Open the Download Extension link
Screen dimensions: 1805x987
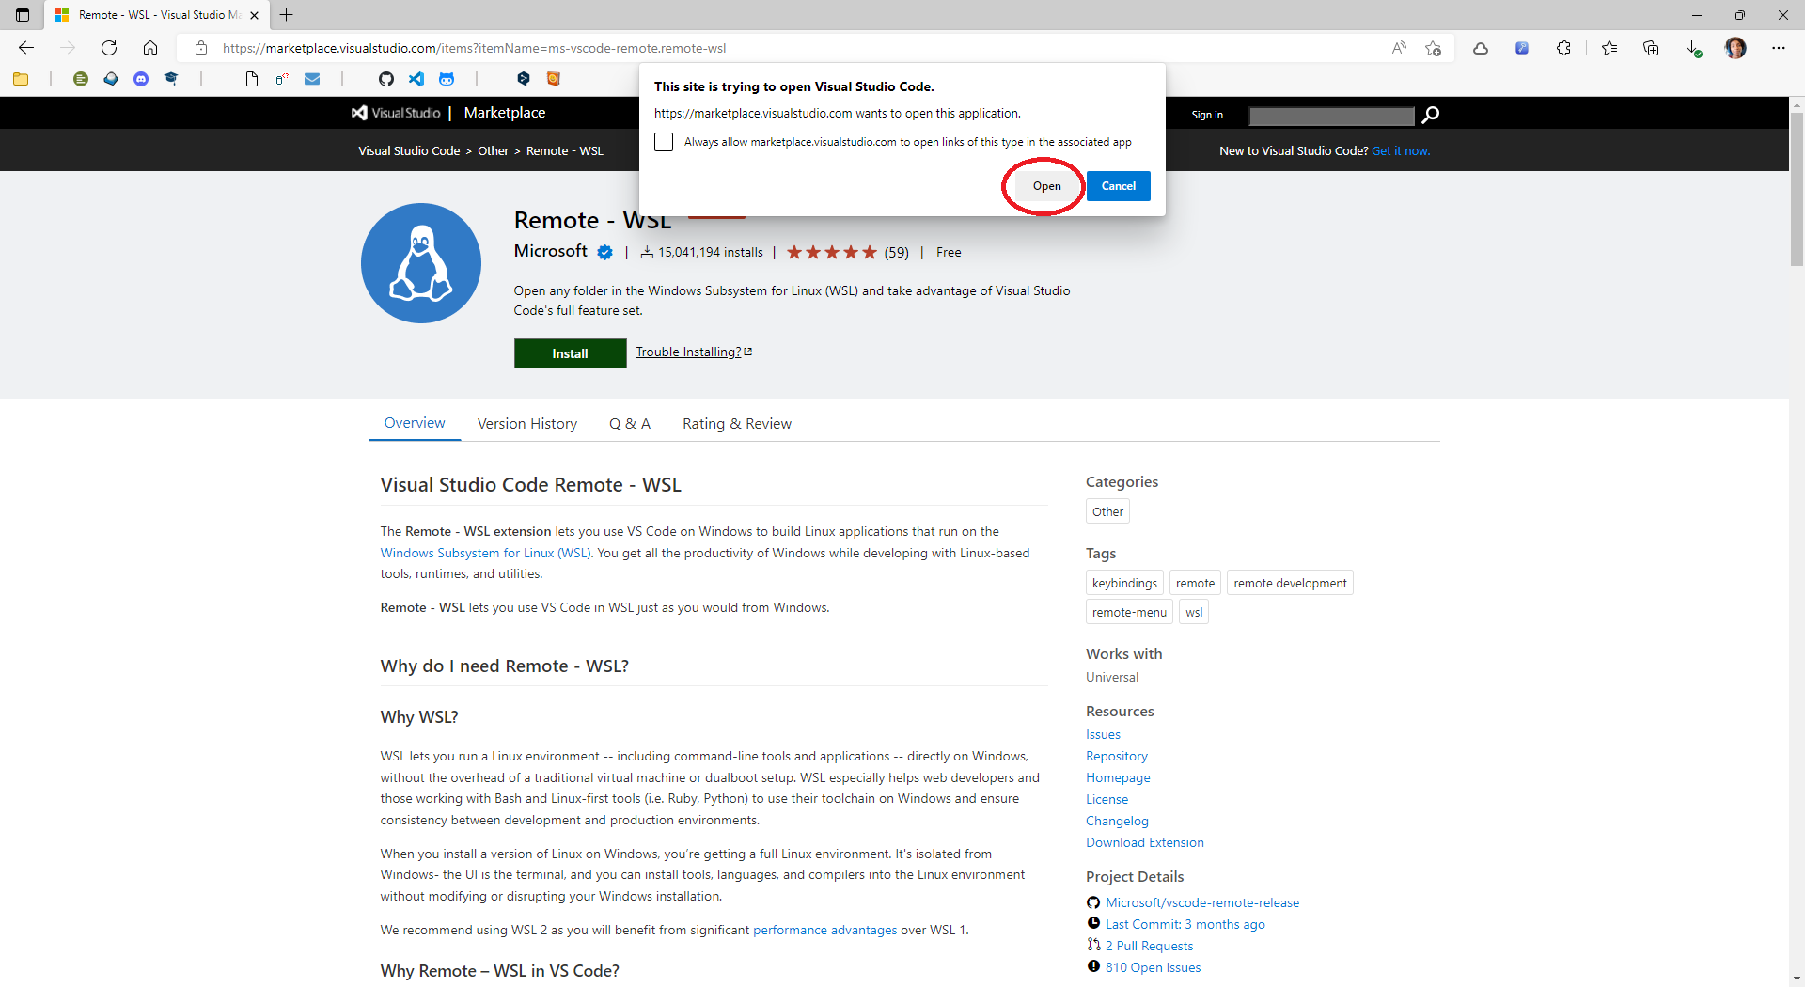pos(1145,842)
